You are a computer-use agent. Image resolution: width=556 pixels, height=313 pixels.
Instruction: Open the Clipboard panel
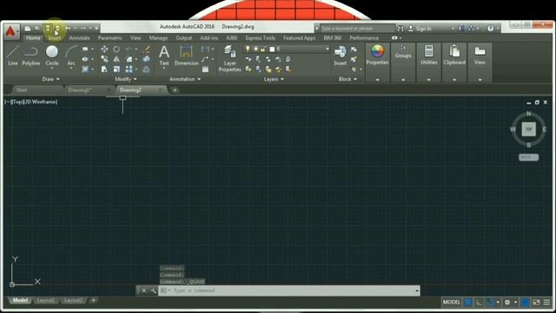tap(454, 55)
